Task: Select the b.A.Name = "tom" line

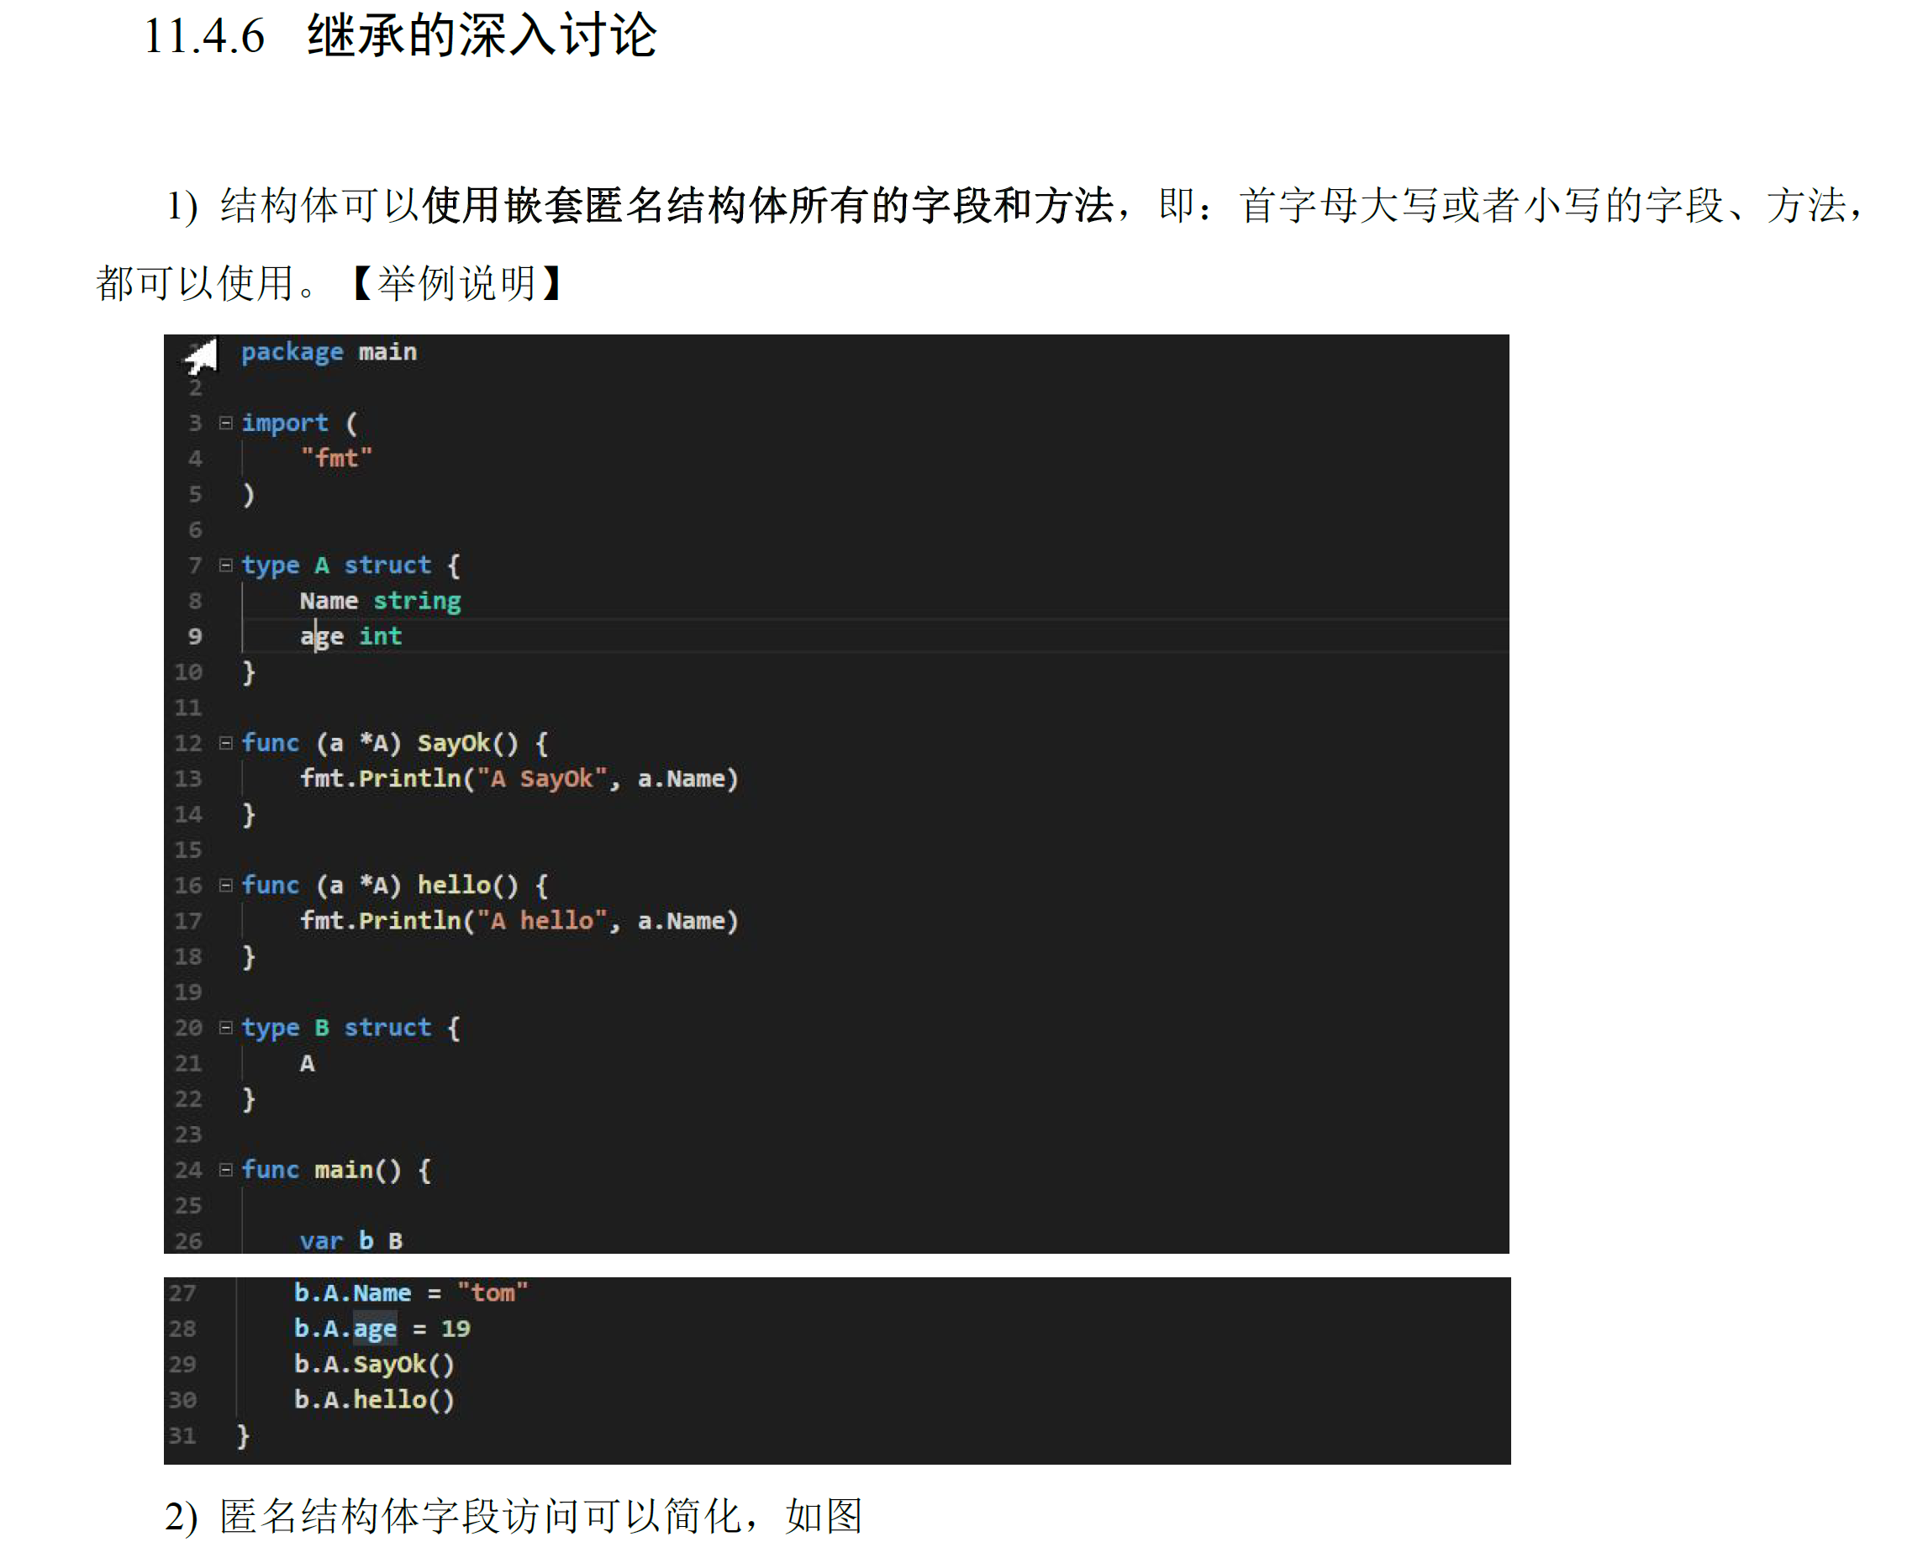Action: point(413,1292)
